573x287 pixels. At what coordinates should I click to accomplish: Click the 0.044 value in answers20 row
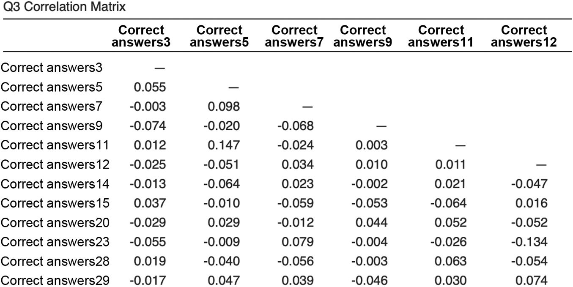pyautogui.click(x=371, y=223)
